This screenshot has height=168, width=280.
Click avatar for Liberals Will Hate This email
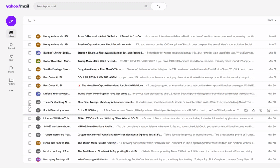click(x=38, y=118)
